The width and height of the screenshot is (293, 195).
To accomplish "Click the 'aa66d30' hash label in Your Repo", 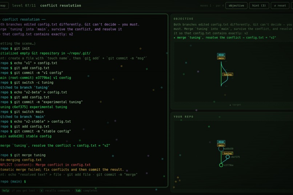I will 229,149.
